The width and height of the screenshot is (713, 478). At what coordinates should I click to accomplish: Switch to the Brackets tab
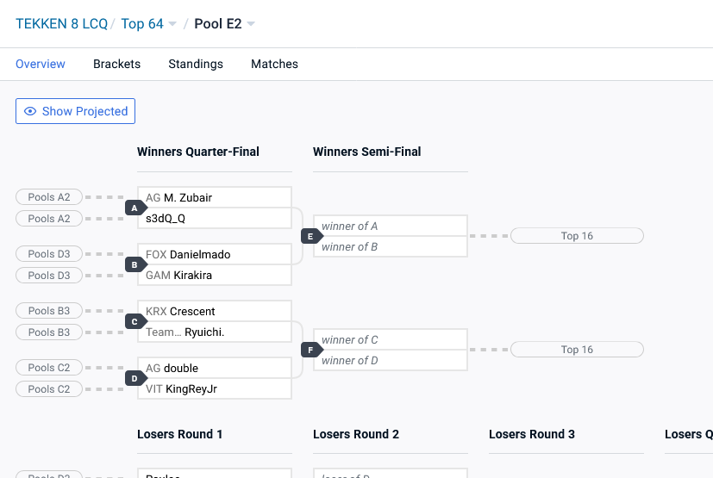click(x=117, y=64)
